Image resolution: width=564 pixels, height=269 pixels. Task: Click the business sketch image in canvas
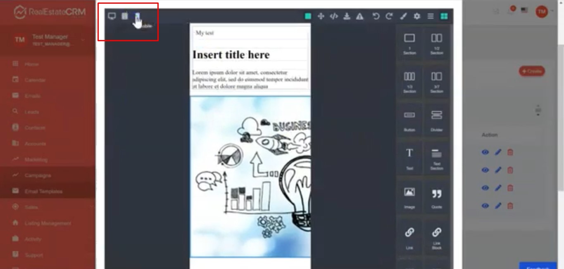[250, 177]
